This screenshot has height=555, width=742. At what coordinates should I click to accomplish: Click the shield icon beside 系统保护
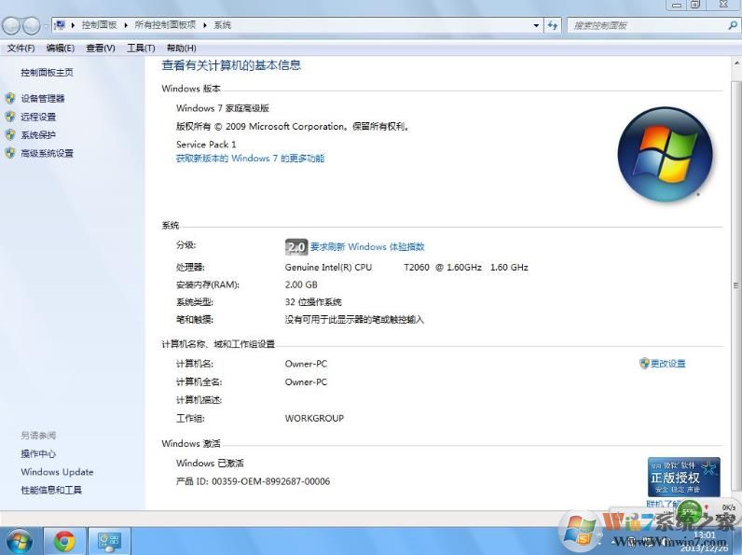point(10,135)
